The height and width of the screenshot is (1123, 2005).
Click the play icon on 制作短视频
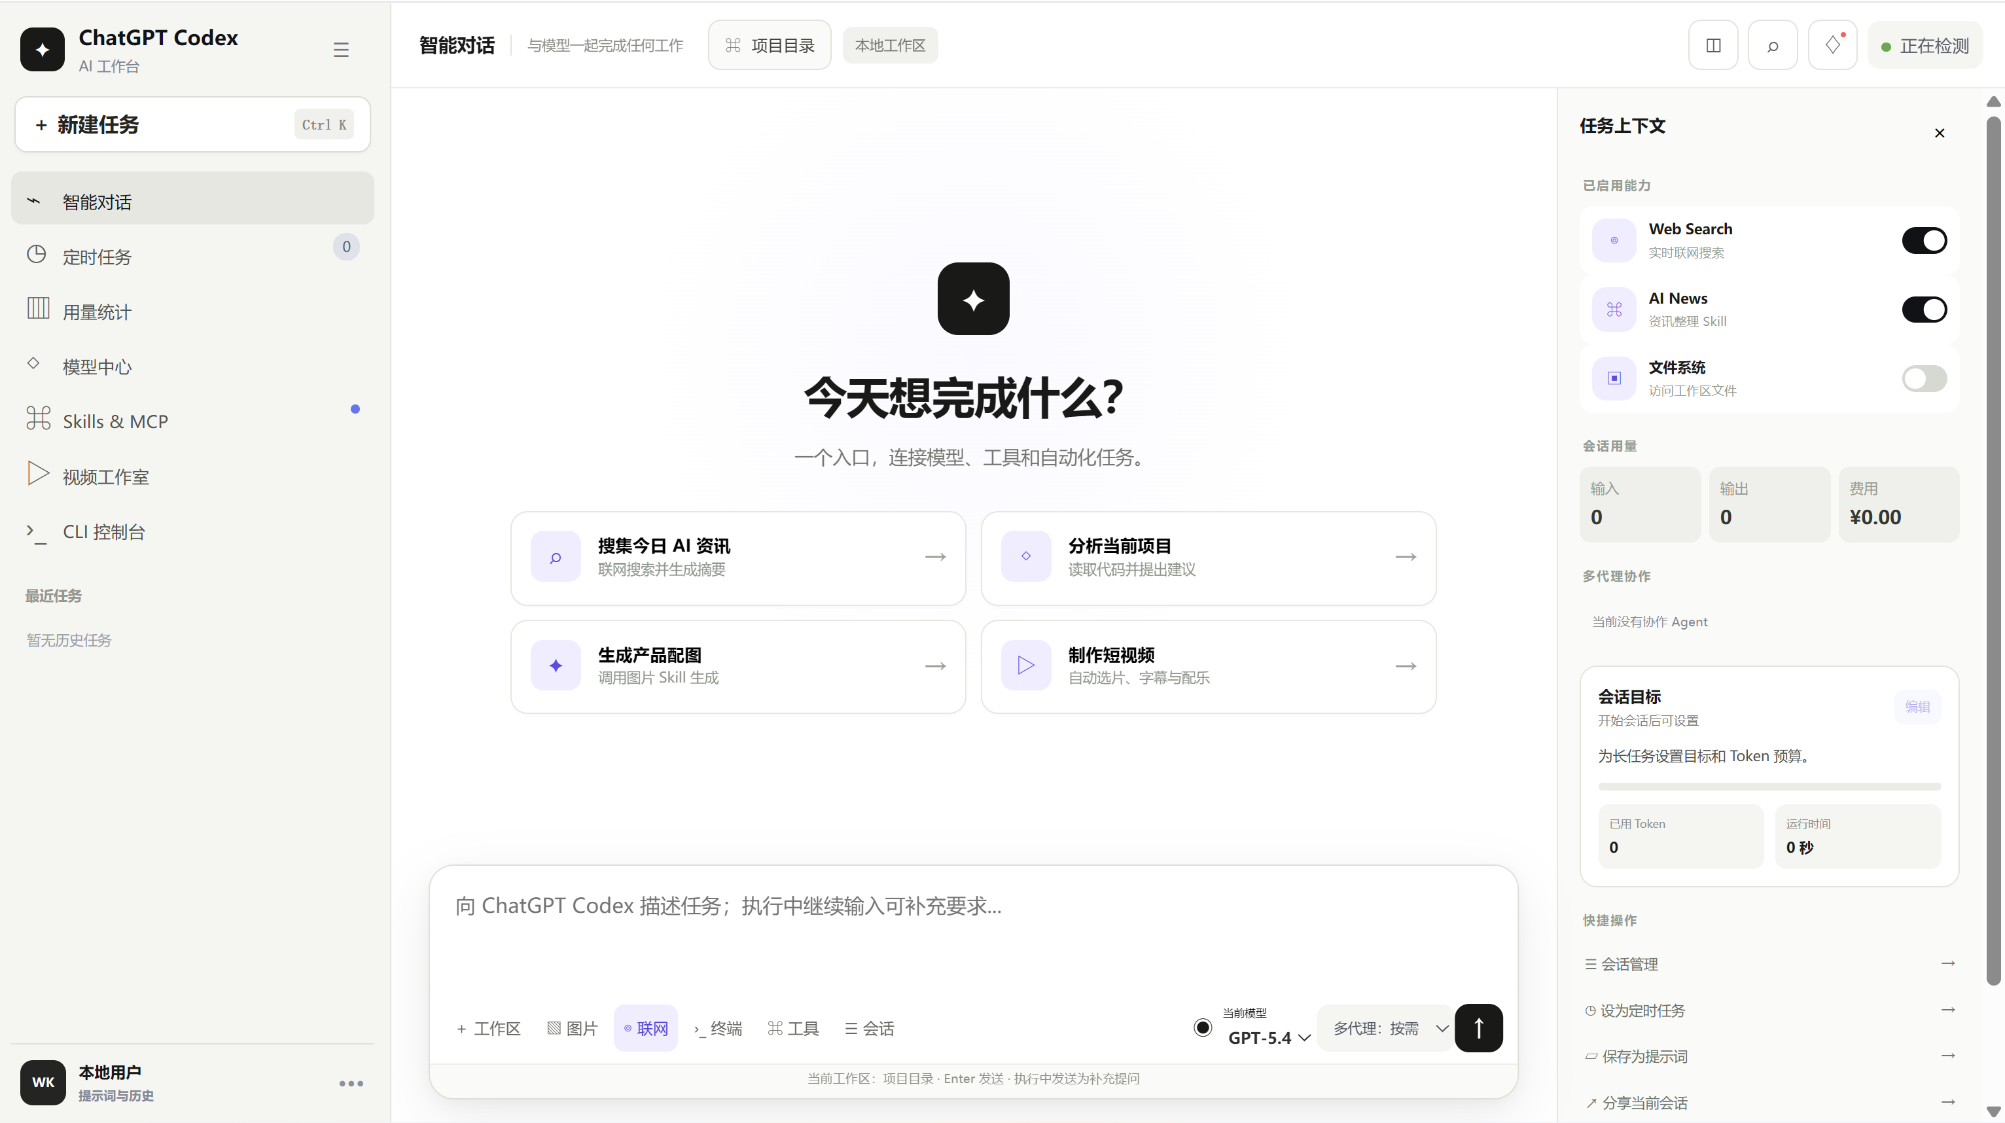(x=1025, y=666)
